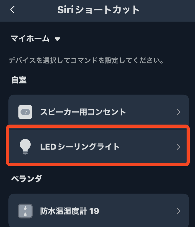Screen dimensions: 195x227
Task: Click the outlet icon for スピーカー用コンセント
Action: (25, 112)
